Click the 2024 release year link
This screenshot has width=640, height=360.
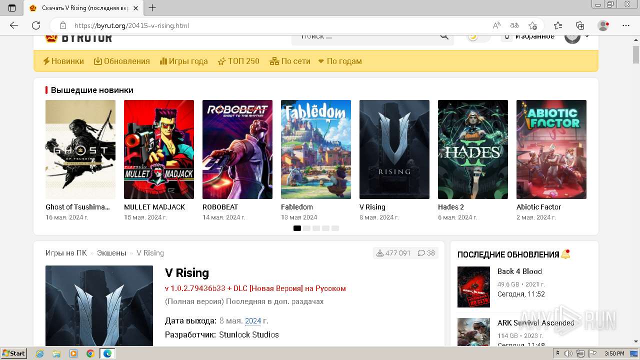point(253,320)
